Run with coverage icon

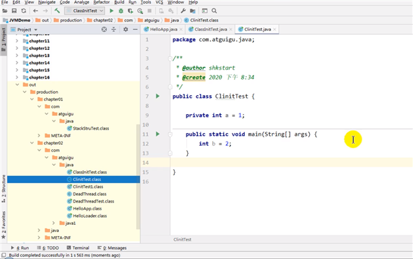pos(131,10)
